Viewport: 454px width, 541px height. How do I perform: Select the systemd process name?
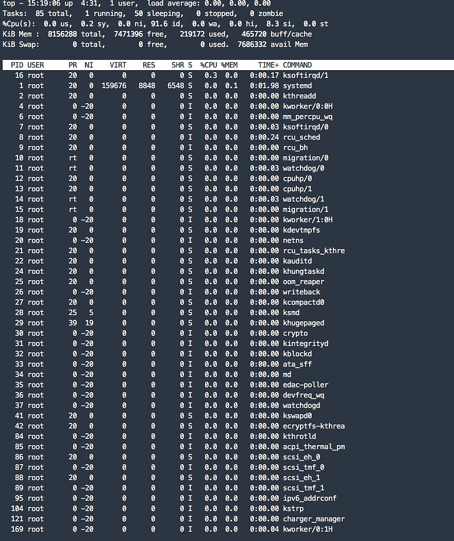click(297, 86)
